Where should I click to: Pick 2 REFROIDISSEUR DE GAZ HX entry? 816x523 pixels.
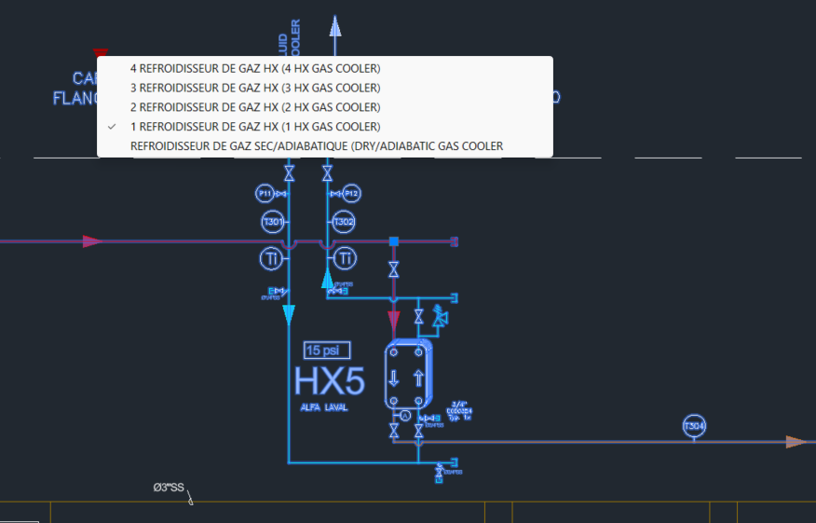[x=325, y=107]
